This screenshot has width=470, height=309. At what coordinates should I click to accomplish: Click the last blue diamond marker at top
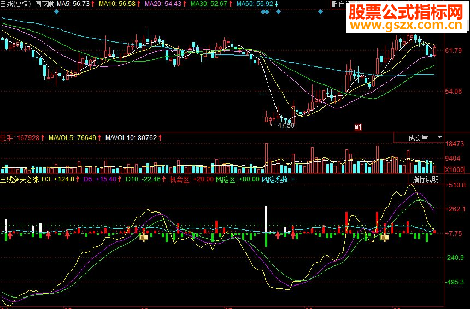(320, 12)
